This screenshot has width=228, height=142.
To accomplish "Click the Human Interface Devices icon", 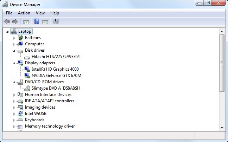I will 20,95.
